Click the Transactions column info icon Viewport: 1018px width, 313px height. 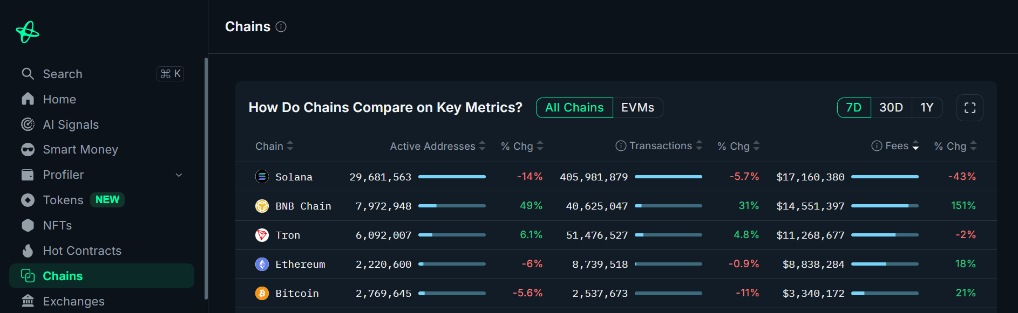click(621, 146)
